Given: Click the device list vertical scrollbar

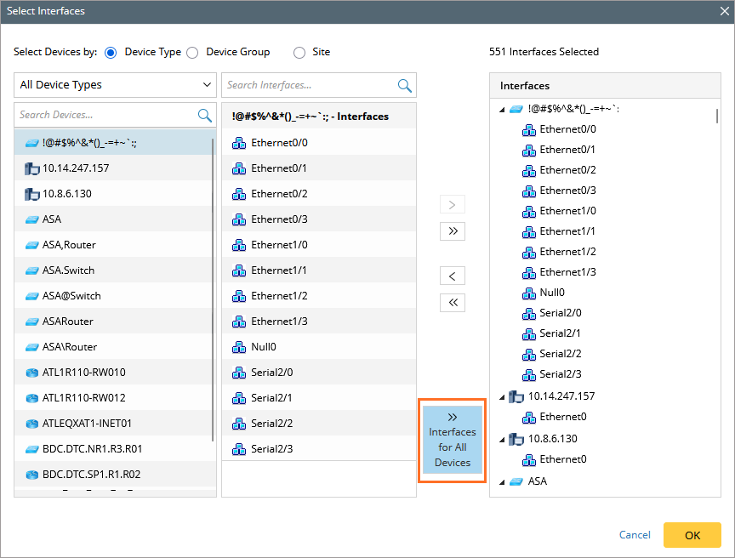Looking at the screenshot, I should click(x=213, y=289).
